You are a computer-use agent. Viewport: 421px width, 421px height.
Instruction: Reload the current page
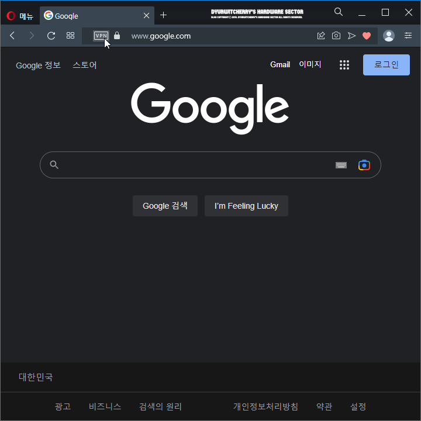(51, 36)
